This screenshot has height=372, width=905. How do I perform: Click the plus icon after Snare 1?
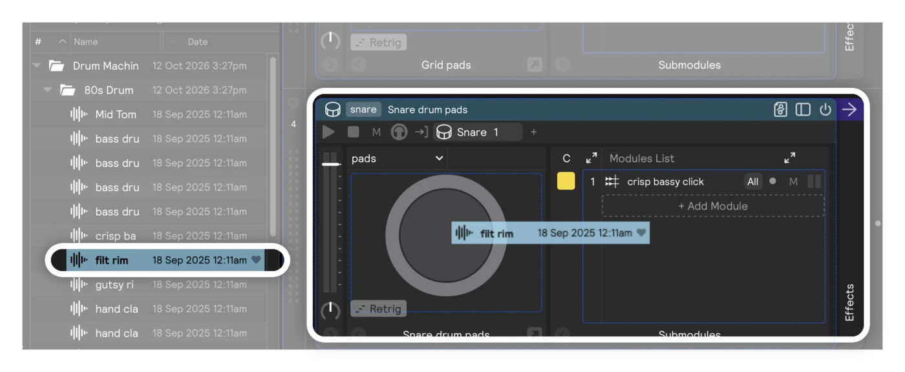click(533, 132)
